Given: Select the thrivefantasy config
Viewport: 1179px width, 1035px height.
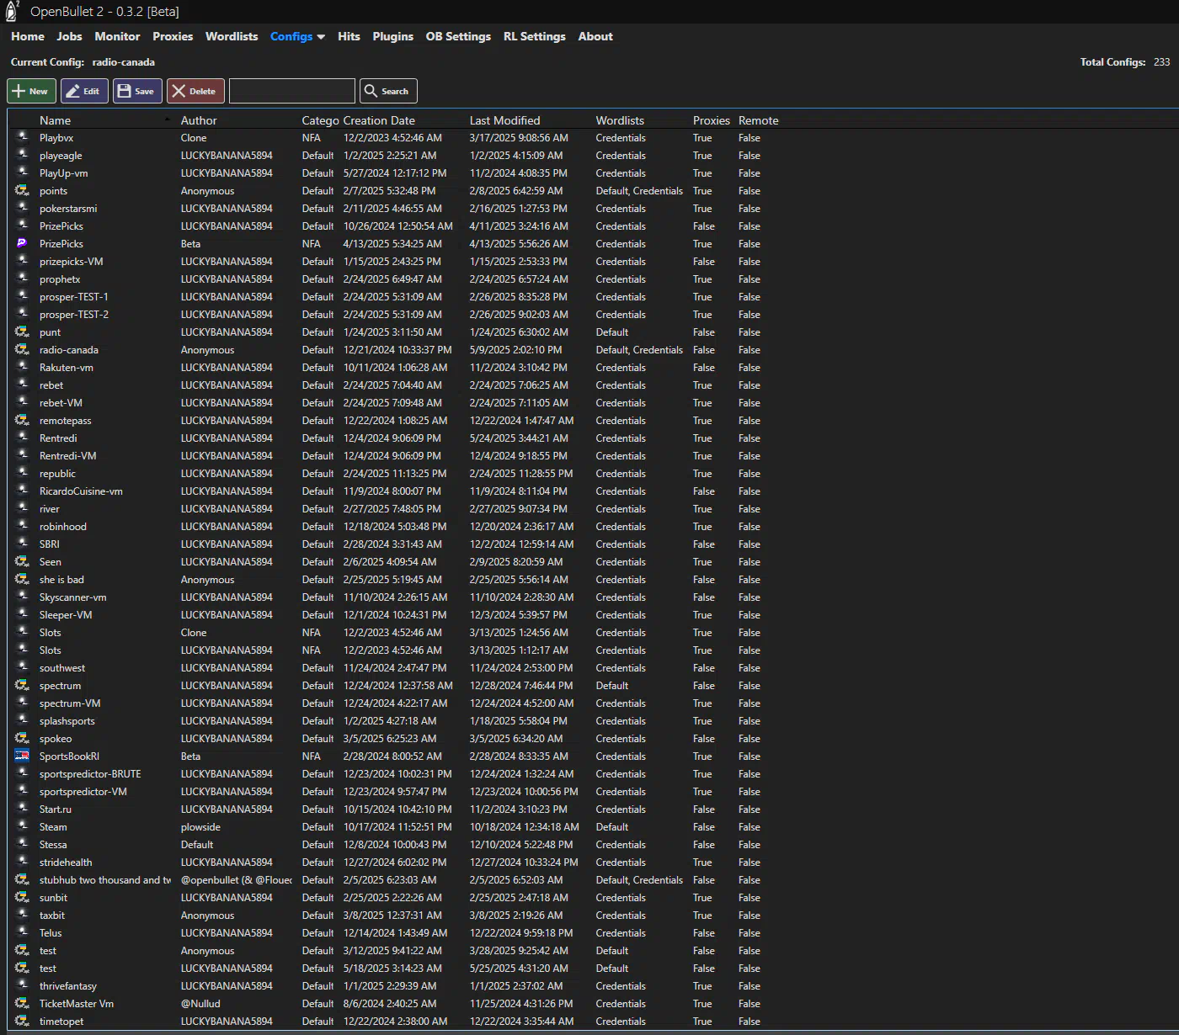Looking at the screenshot, I should pos(67,985).
